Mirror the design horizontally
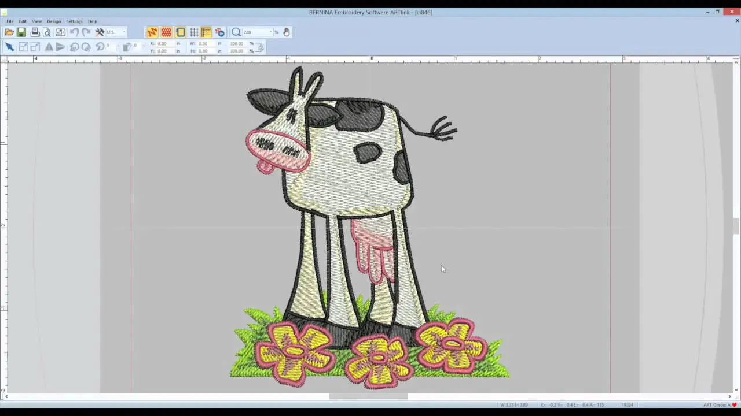741x416 pixels. pyautogui.click(x=49, y=47)
